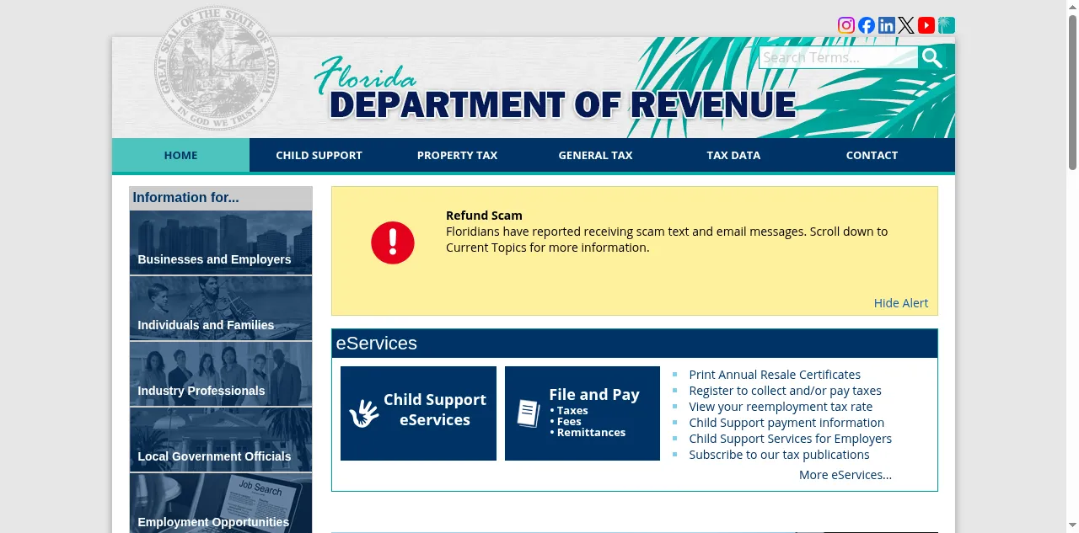This screenshot has width=1079, height=533.
Task: Open the X (Twitter) social icon
Action: pyautogui.click(x=906, y=25)
